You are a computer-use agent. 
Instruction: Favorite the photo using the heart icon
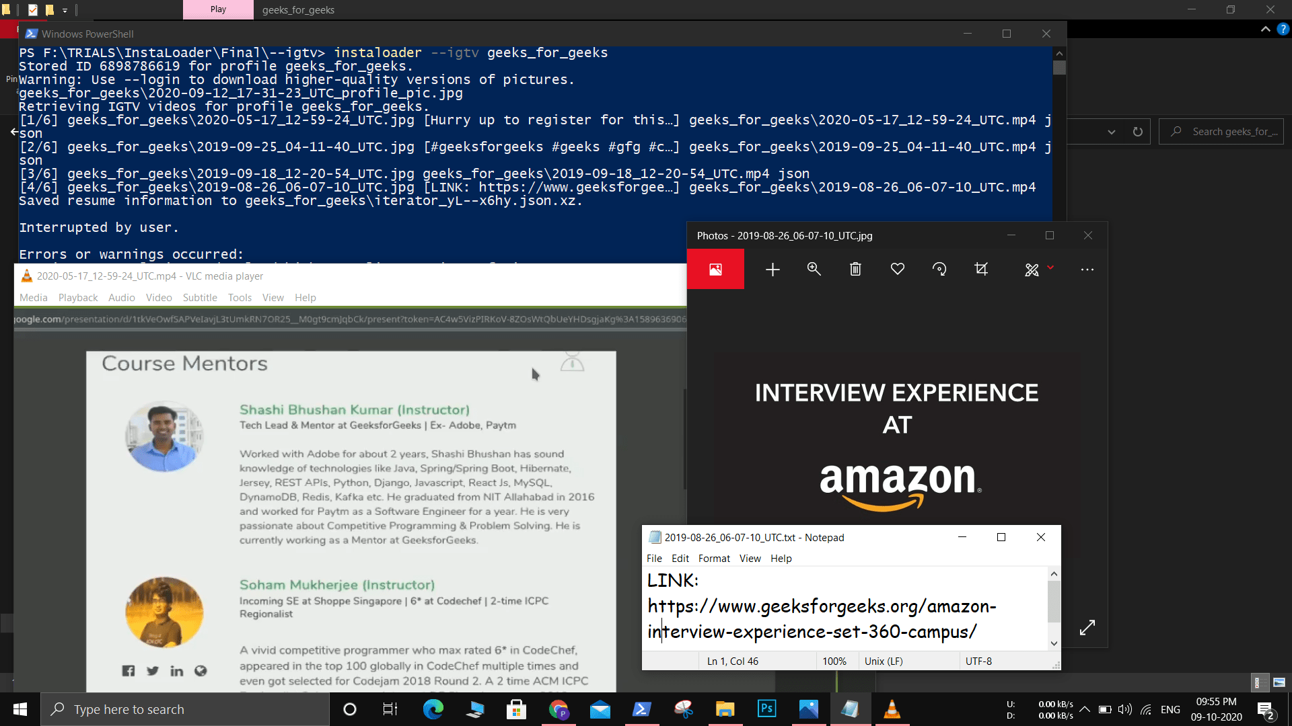897,269
